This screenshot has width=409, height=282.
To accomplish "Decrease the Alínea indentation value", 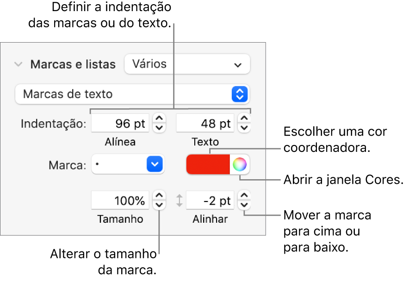I will (159, 129).
